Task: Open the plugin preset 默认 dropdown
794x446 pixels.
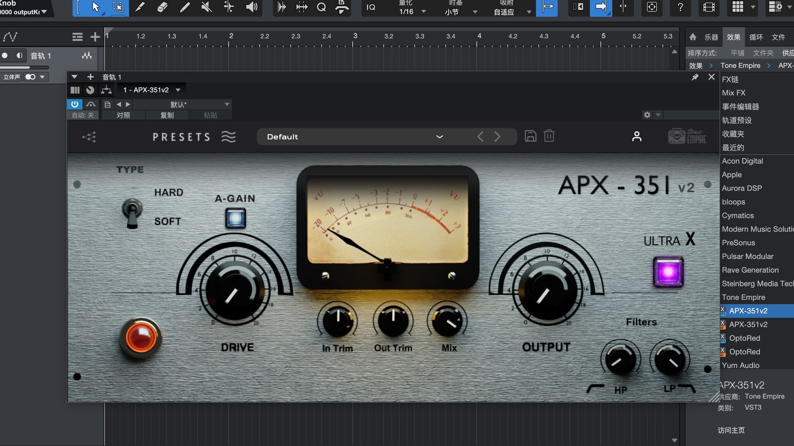Action: tap(182, 104)
